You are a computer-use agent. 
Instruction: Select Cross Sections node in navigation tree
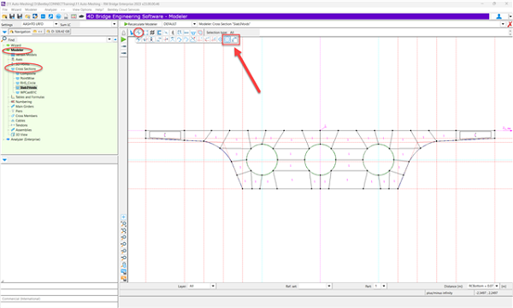pos(26,68)
